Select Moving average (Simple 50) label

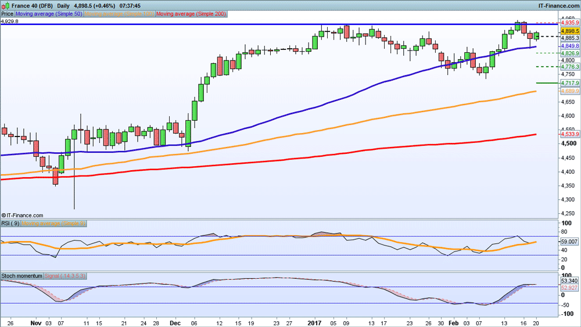click(x=49, y=14)
